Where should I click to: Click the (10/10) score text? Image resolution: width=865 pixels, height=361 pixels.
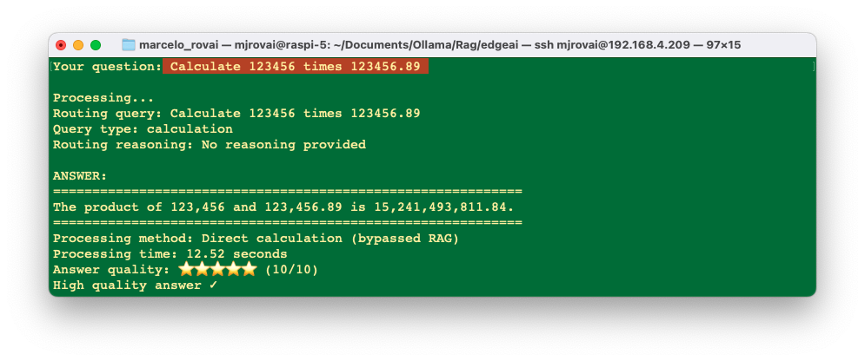(x=291, y=270)
